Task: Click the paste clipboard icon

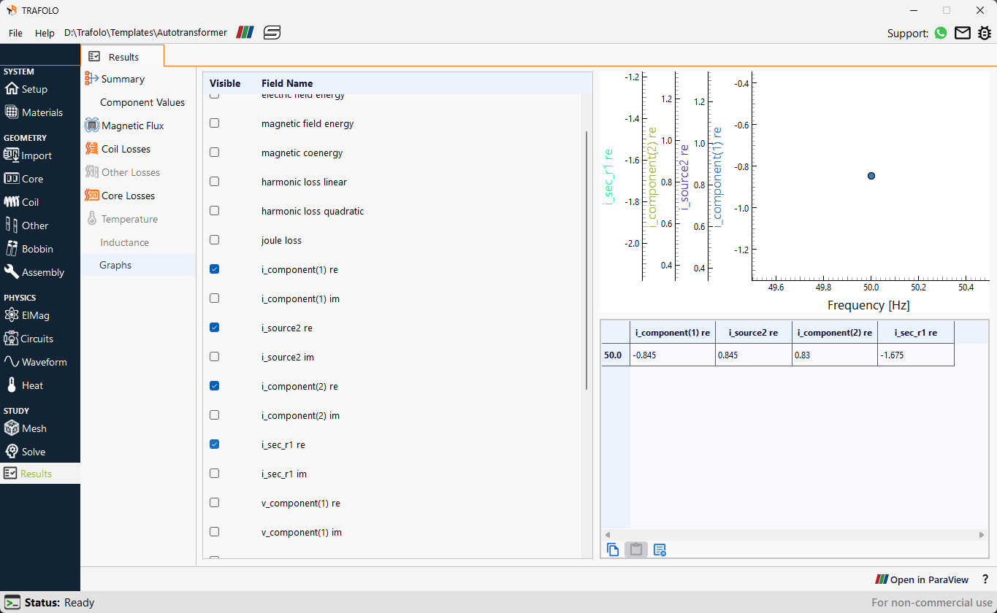Action: click(x=636, y=550)
